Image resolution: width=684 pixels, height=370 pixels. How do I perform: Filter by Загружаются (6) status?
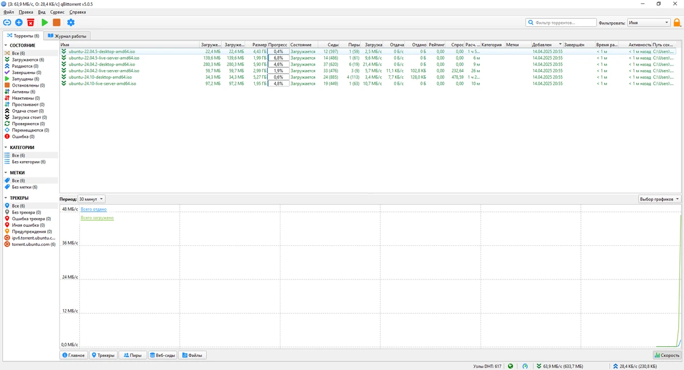(x=28, y=59)
